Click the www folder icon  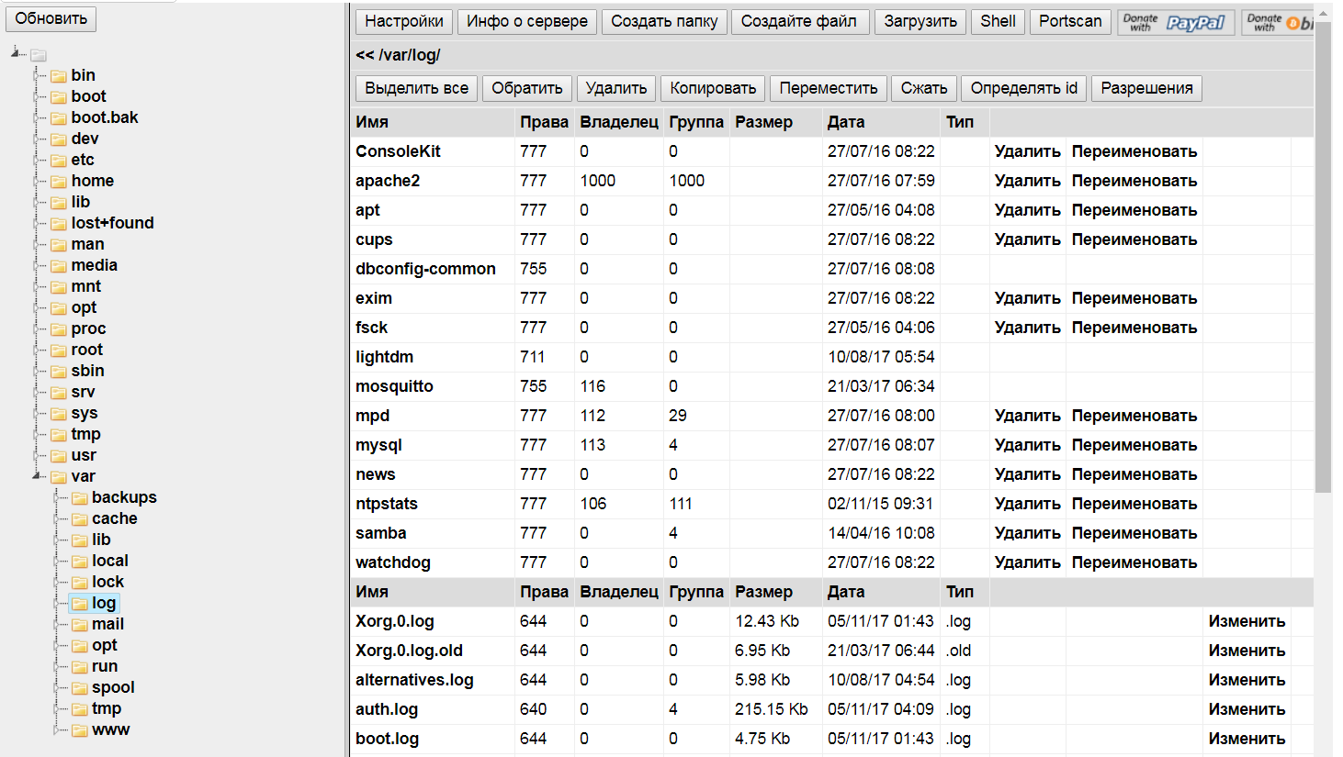(x=80, y=730)
